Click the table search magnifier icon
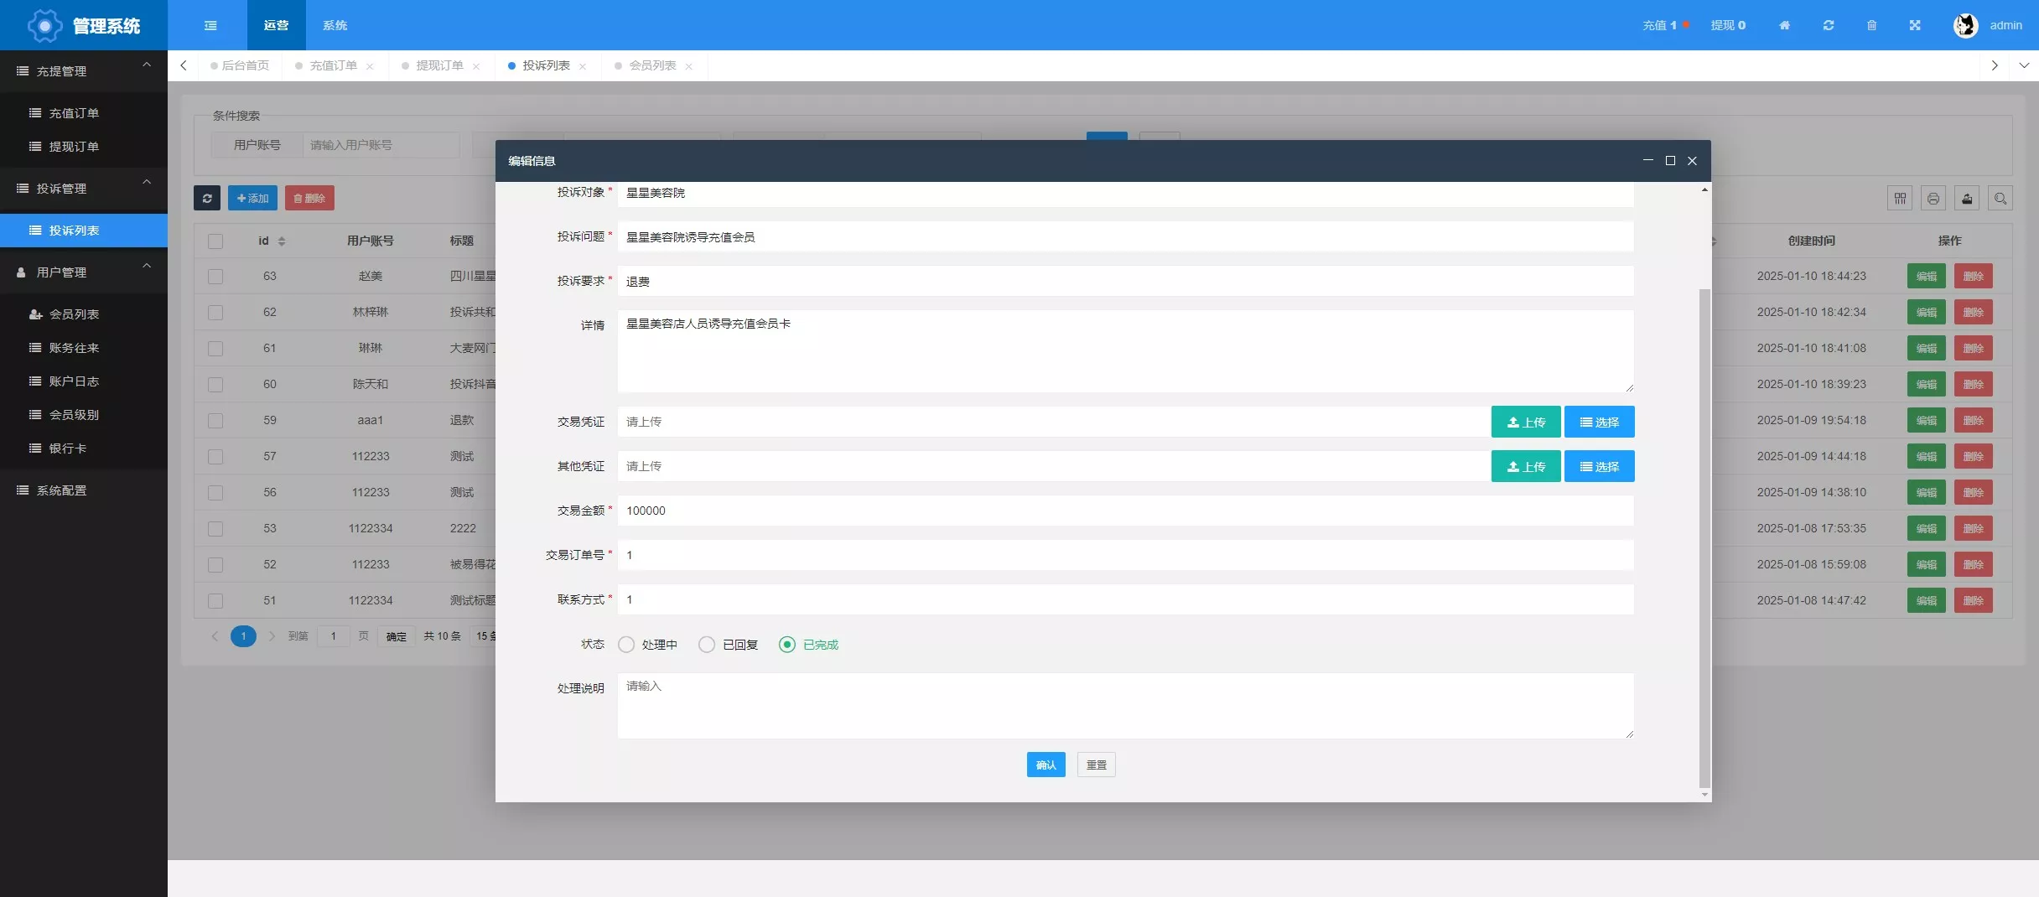The image size is (2039, 897). pyautogui.click(x=2000, y=199)
